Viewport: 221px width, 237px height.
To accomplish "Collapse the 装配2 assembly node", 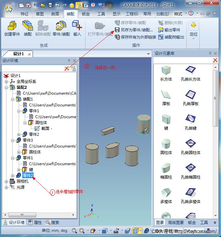I will 6,87.
